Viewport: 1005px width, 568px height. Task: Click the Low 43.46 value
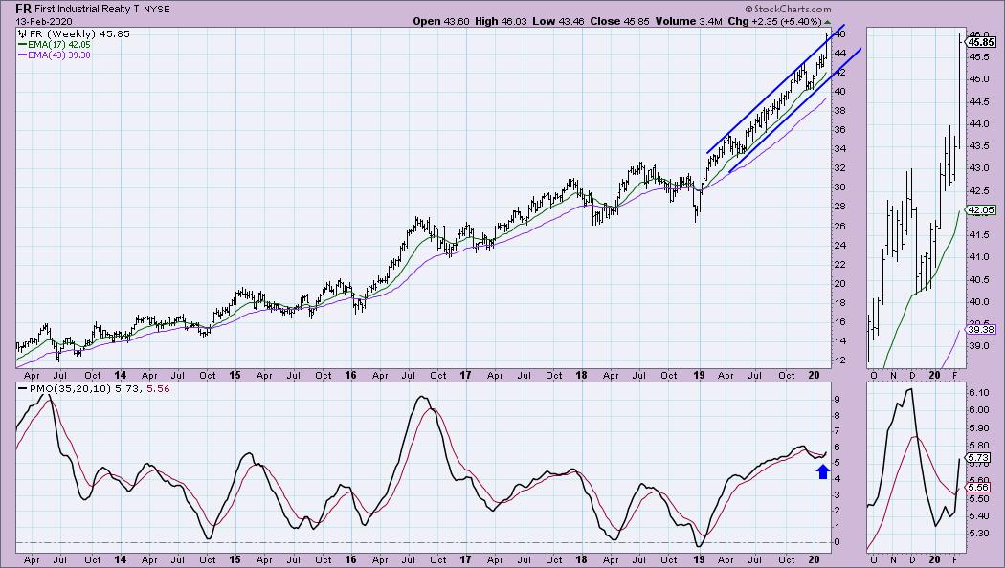(x=558, y=21)
